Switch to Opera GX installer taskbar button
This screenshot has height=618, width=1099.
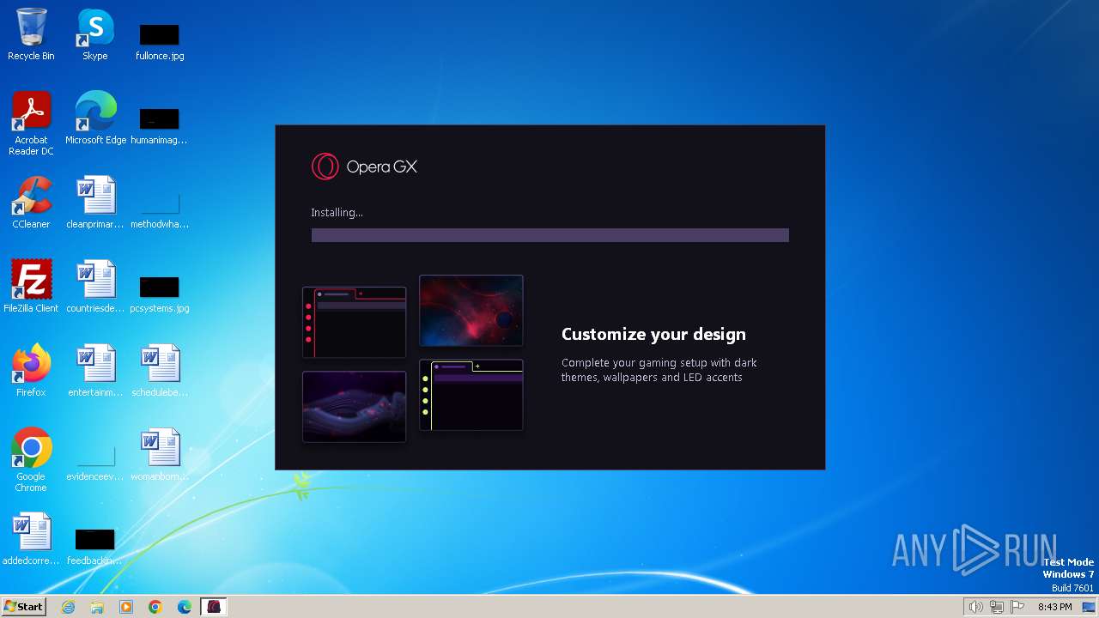(x=214, y=607)
